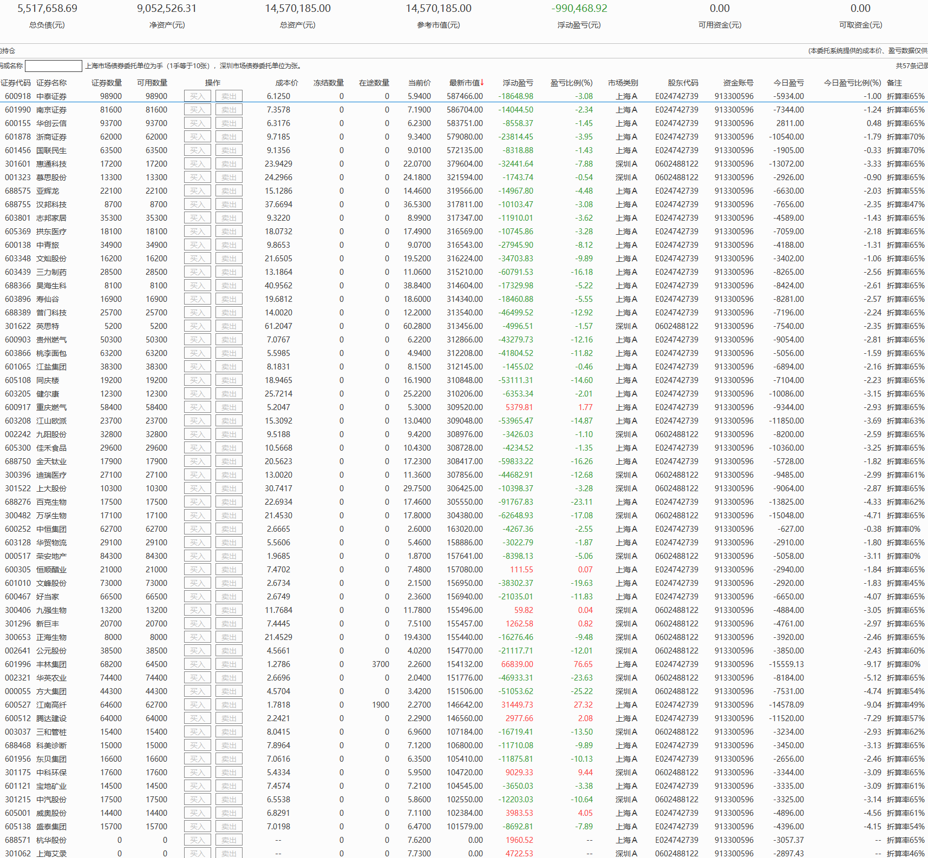Click 卖出 button for 南京证券 row

point(229,110)
